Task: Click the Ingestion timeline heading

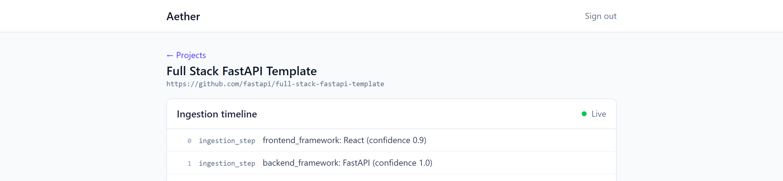Action: [x=217, y=114]
